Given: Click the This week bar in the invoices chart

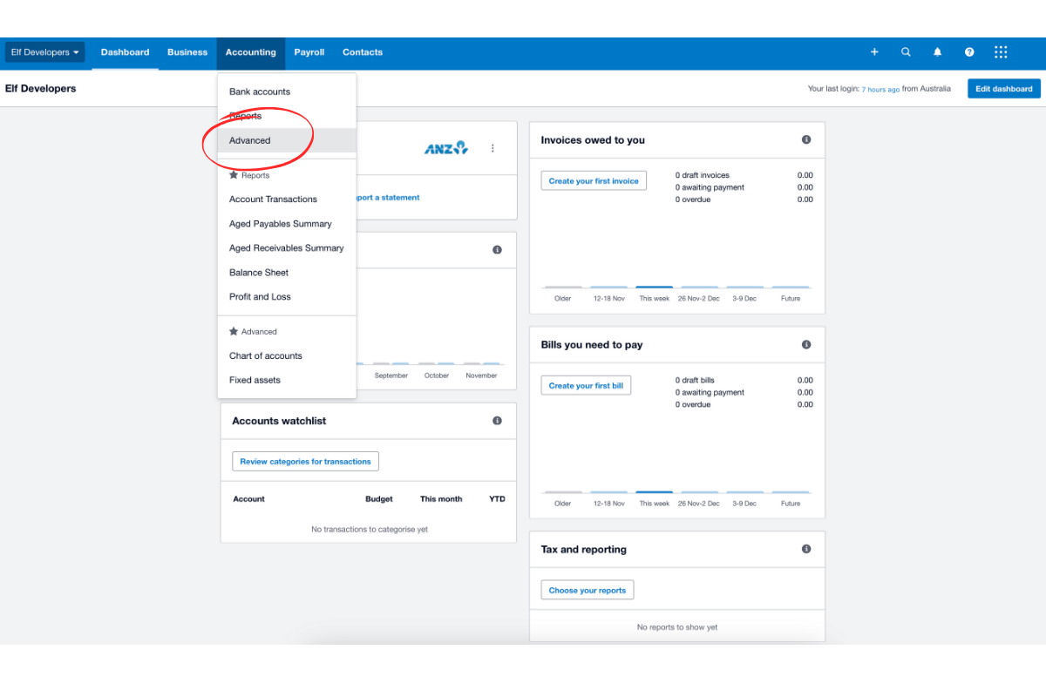Looking at the screenshot, I should click(654, 288).
